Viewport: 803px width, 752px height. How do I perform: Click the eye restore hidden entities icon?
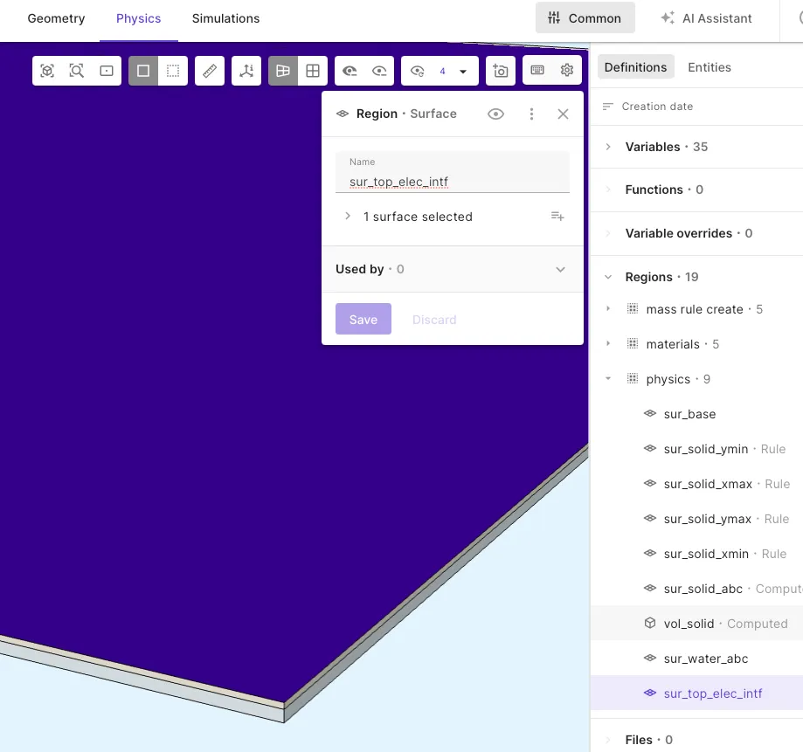(418, 71)
